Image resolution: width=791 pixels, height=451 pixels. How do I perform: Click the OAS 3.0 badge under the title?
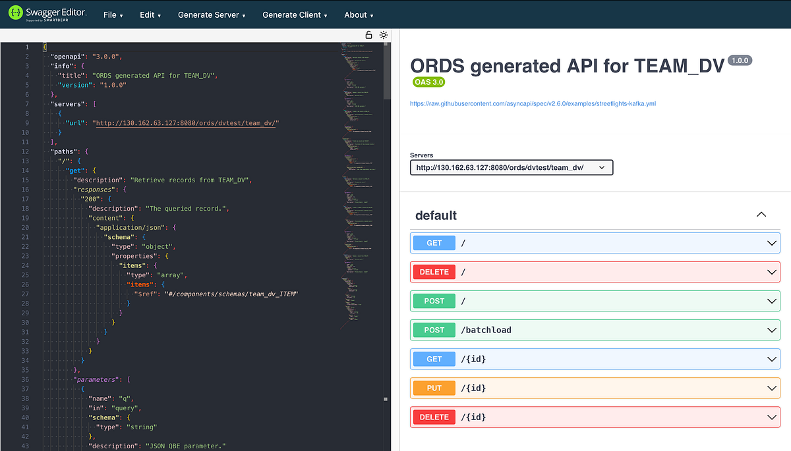point(429,82)
